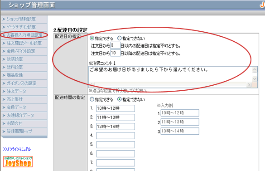Click the 日以降 days field containing 10
The width and height of the screenshot is (265, 171).
point(115,53)
